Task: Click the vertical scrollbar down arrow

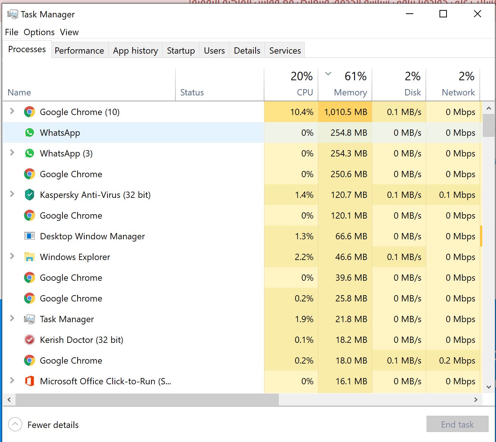Action: tap(489, 387)
